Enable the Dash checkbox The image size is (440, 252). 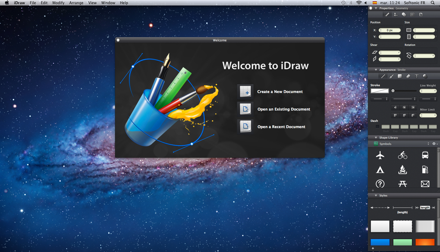[x=377, y=126]
